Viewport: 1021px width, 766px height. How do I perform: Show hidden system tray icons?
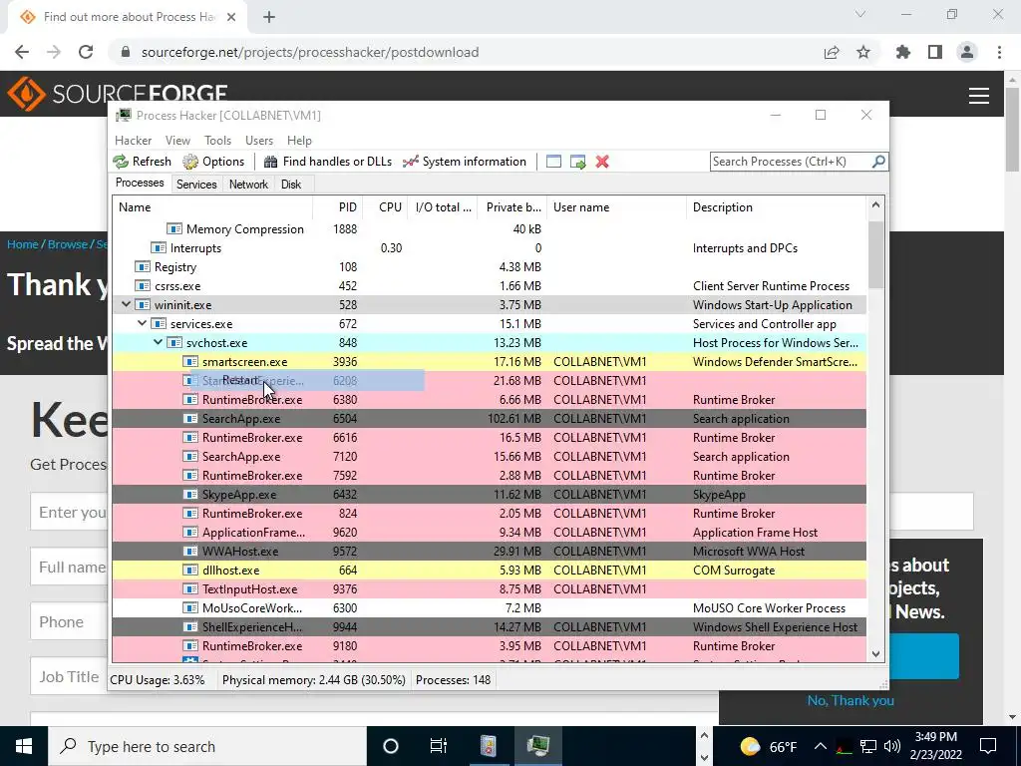tap(821, 746)
